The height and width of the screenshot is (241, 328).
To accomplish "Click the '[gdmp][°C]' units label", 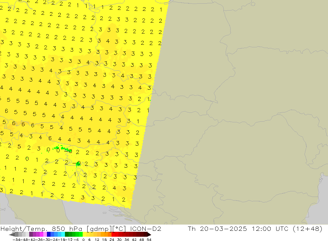I will 106,229.
